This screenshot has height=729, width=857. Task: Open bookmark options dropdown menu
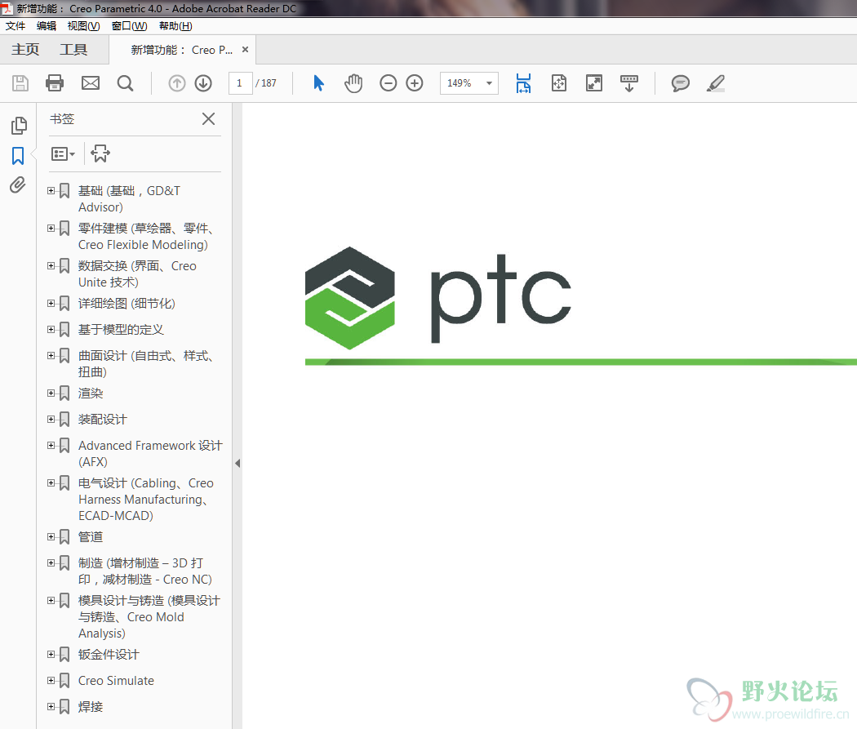click(x=63, y=153)
